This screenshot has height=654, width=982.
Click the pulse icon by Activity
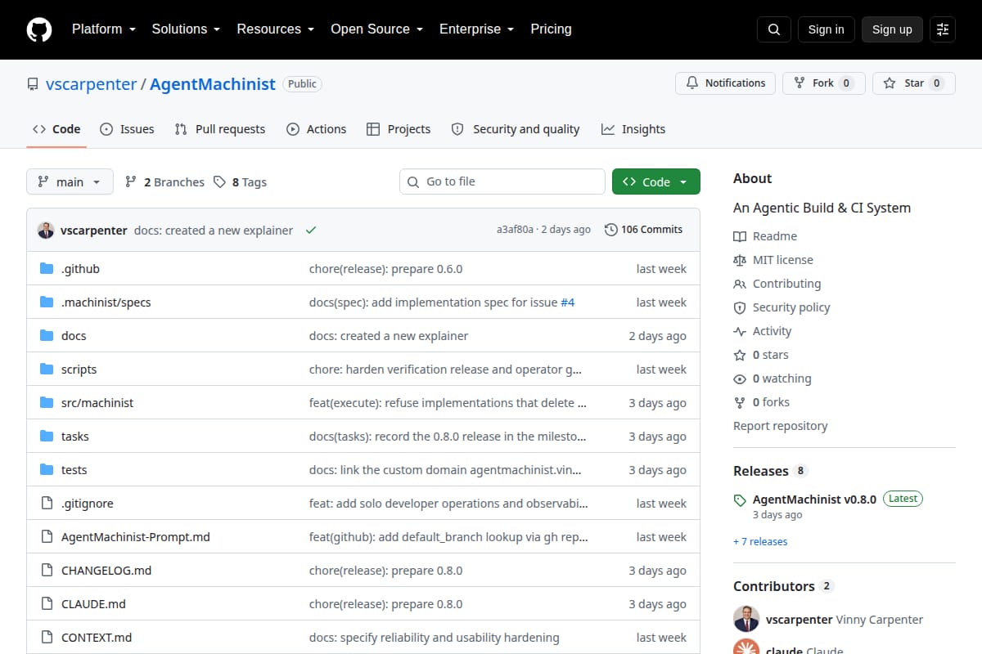point(740,331)
